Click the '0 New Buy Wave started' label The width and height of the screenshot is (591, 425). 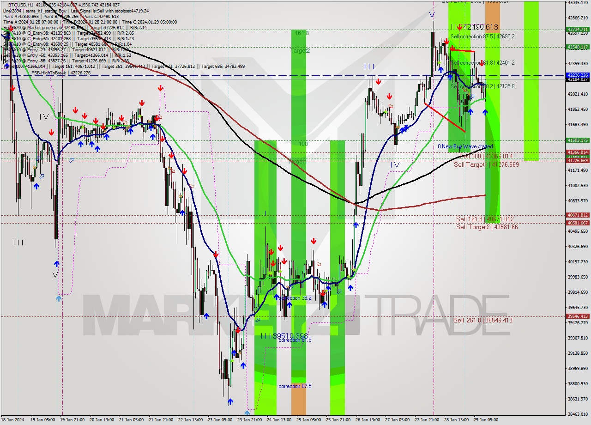click(465, 146)
